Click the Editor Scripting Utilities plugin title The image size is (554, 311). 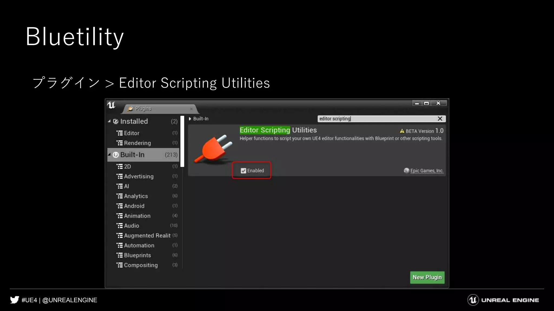pos(278,130)
